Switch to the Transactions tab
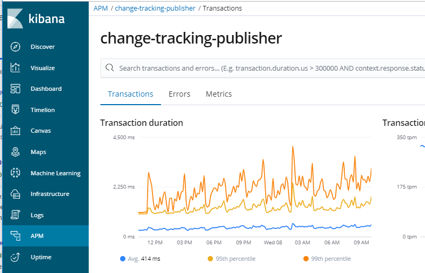This screenshot has height=273, width=425. pos(130,94)
